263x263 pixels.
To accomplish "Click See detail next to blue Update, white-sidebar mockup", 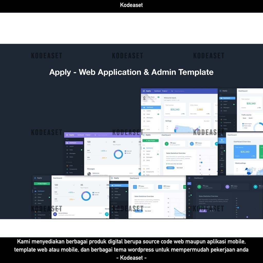I will click(x=180, y=168).
